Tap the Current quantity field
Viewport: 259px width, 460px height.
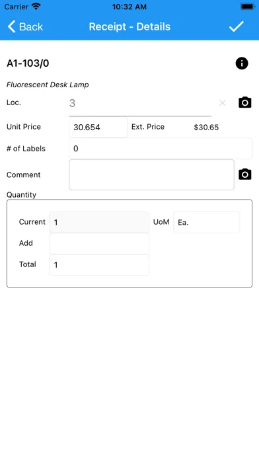(99, 222)
